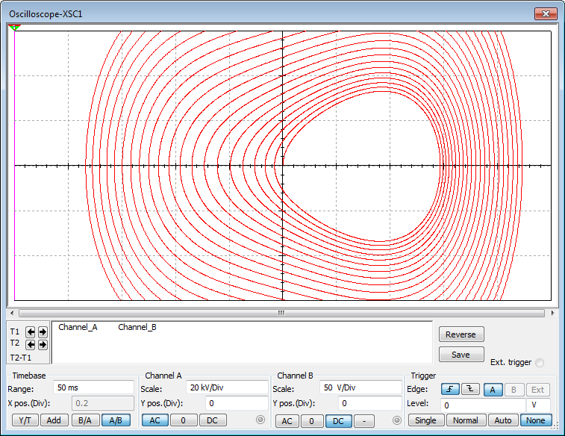The height and width of the screenshot is (436, 565).
Task: Set Channel A coupling to AC
Action: [x=155, y=420]
